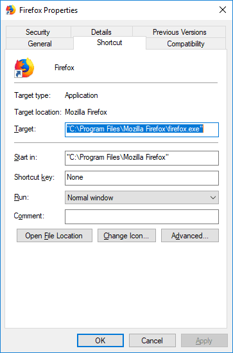Screen dimensions: 233x353
Task: Select the Shortcut tab
Action: pos(110,43)
